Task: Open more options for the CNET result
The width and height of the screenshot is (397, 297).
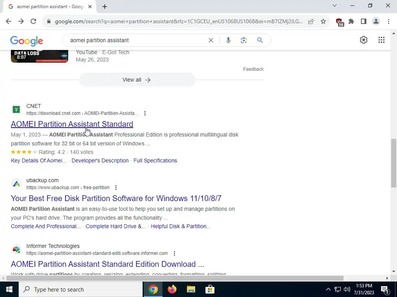Action: 145,113
